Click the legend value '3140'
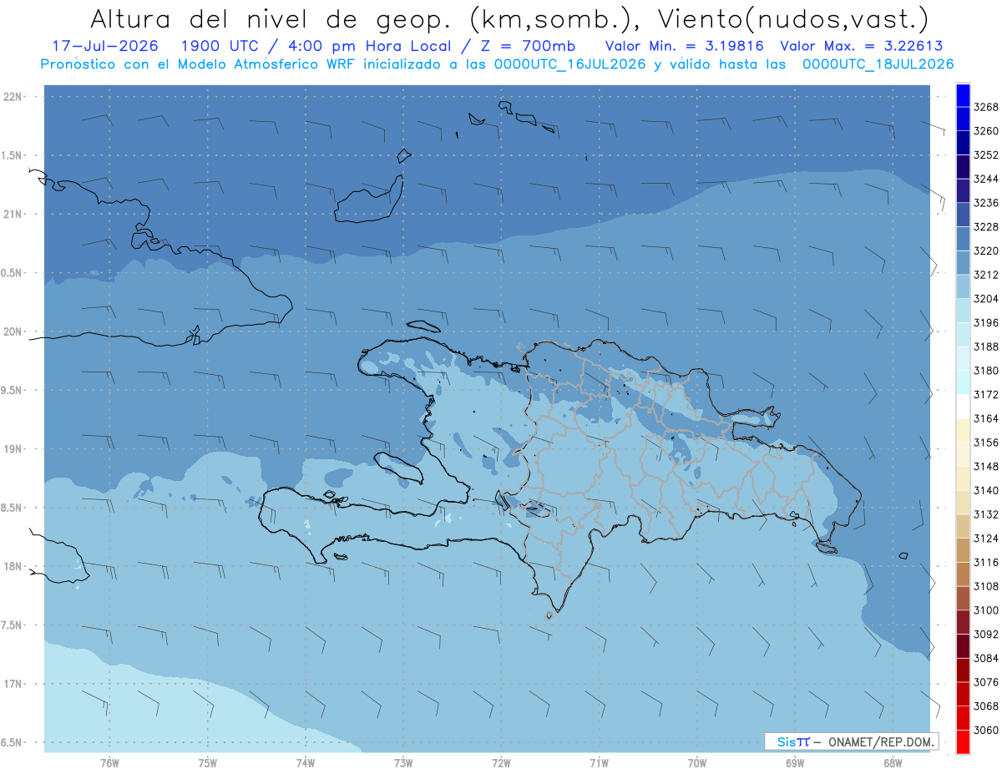This screenshot has width=1002, height=774. tap(986, 490)
